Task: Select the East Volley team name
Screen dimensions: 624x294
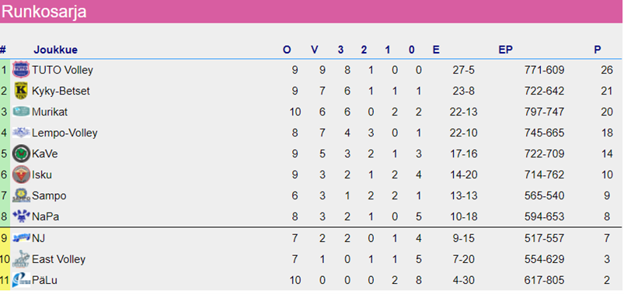Action: (x=58, y=259)
